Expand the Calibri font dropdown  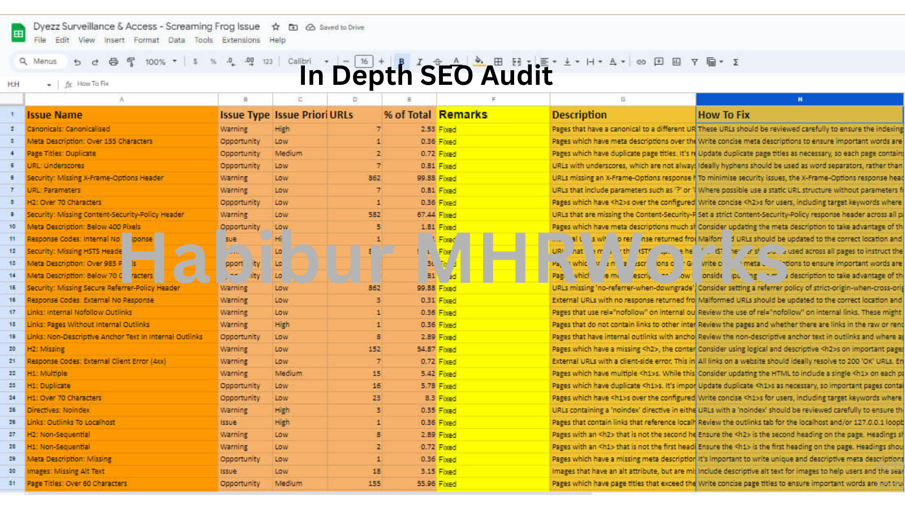click(x=308, y=62)
